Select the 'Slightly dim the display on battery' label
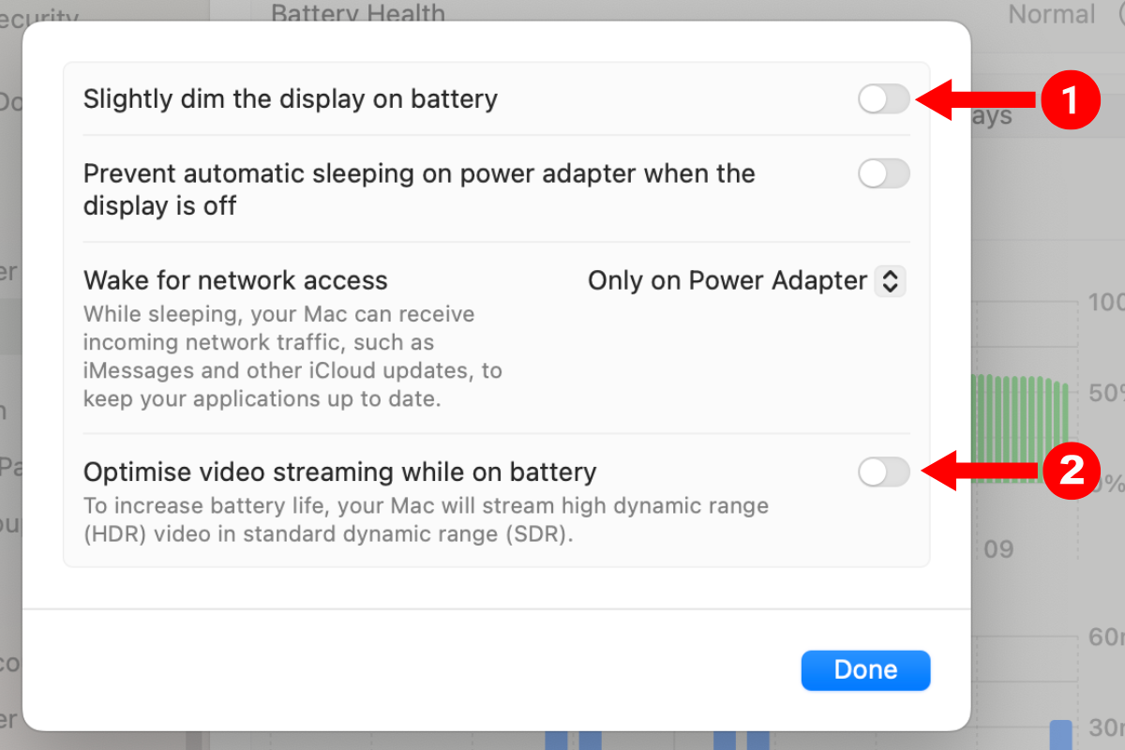 click(290, 99)
